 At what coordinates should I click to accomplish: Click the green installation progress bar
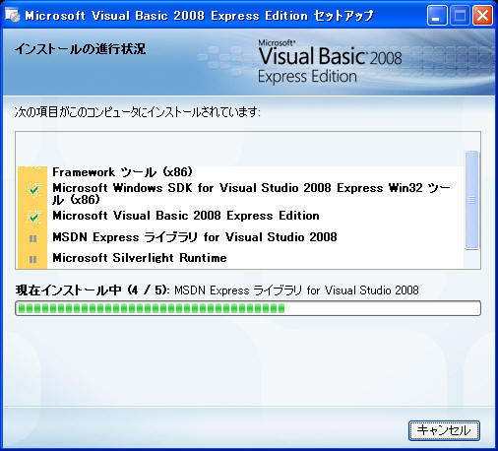click(x=248, y=308)
